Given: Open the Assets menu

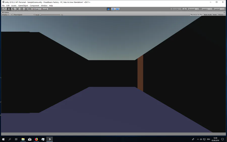Looking at the screenshot, I should click(14, 6).
